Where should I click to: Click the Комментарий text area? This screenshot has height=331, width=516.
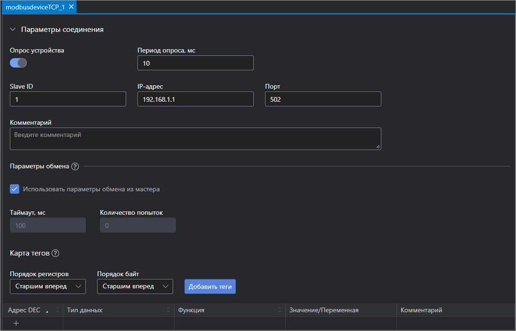tap(196, 139)
